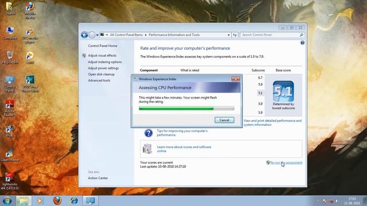Click the 5.1 base score badge
Image resolution: width=367 pixels, height=206 pixels.
coord(283,91)
